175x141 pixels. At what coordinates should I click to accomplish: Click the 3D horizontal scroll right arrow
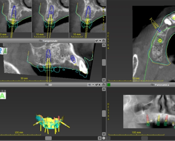[100, 138]
